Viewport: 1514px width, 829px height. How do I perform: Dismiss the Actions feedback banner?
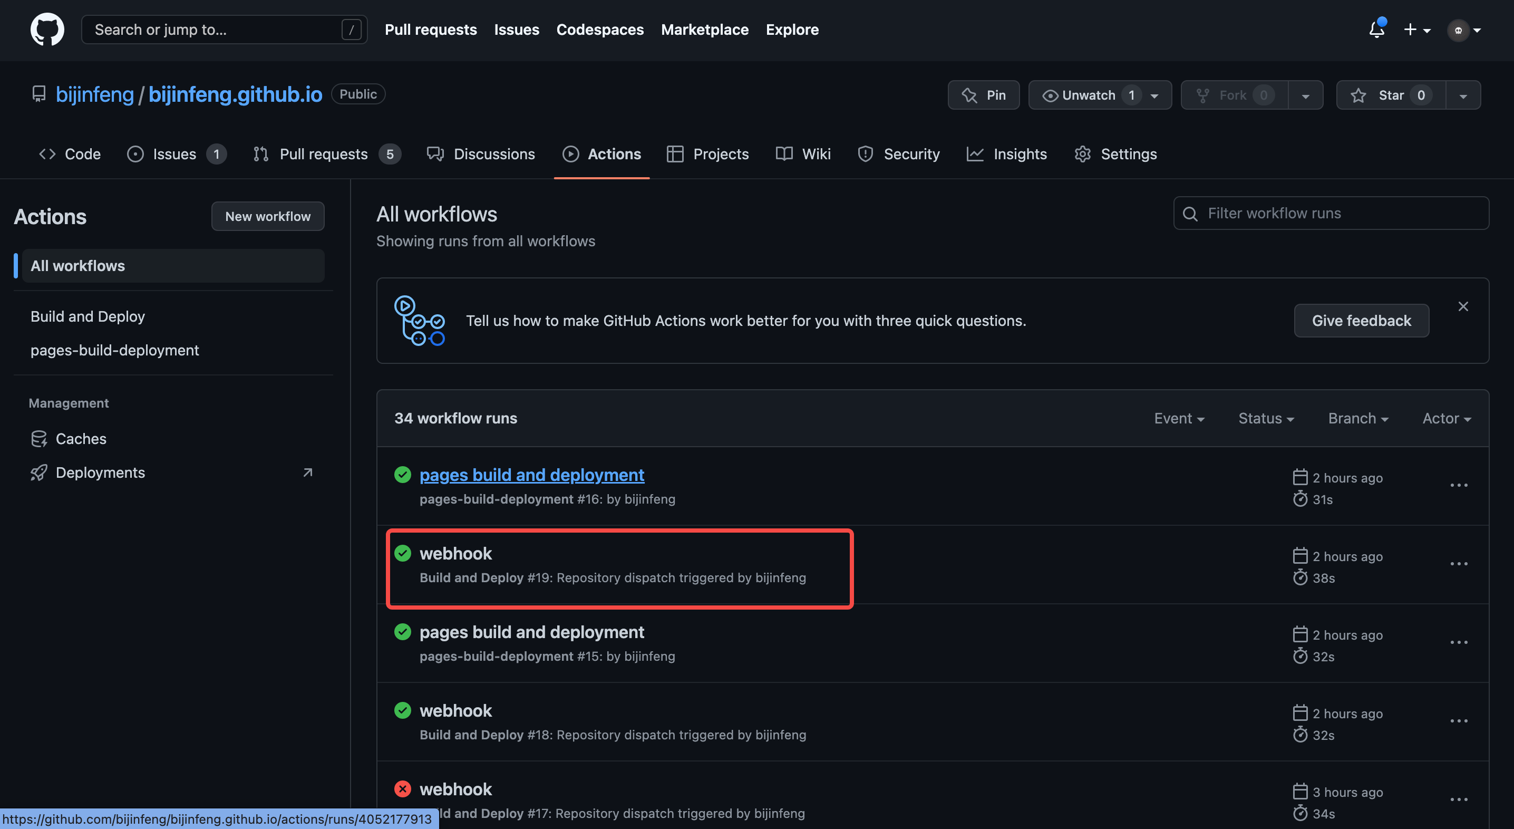1463,306
